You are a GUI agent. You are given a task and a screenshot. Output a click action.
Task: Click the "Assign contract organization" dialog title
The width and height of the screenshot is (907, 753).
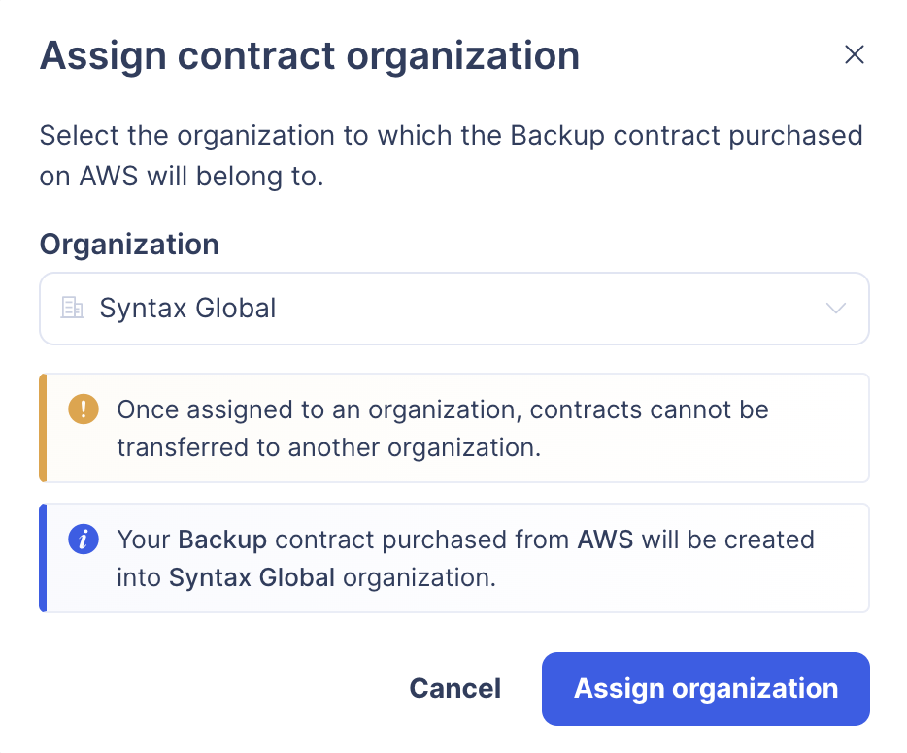point(309,55)
